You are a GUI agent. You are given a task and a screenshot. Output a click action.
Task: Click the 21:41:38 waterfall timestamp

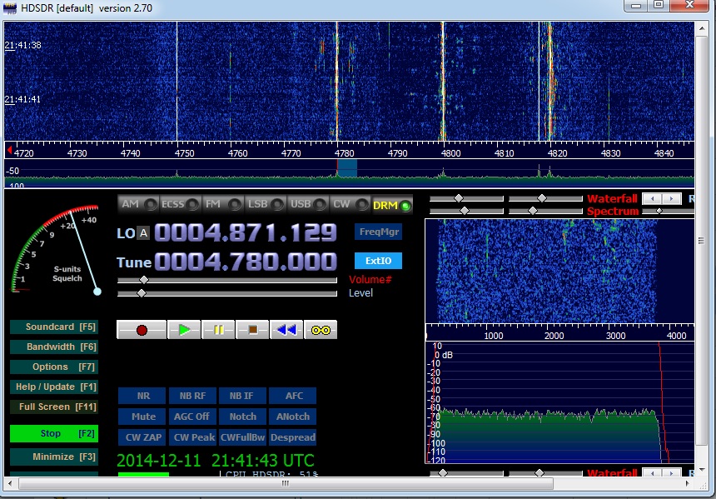[x=22, y=45]
